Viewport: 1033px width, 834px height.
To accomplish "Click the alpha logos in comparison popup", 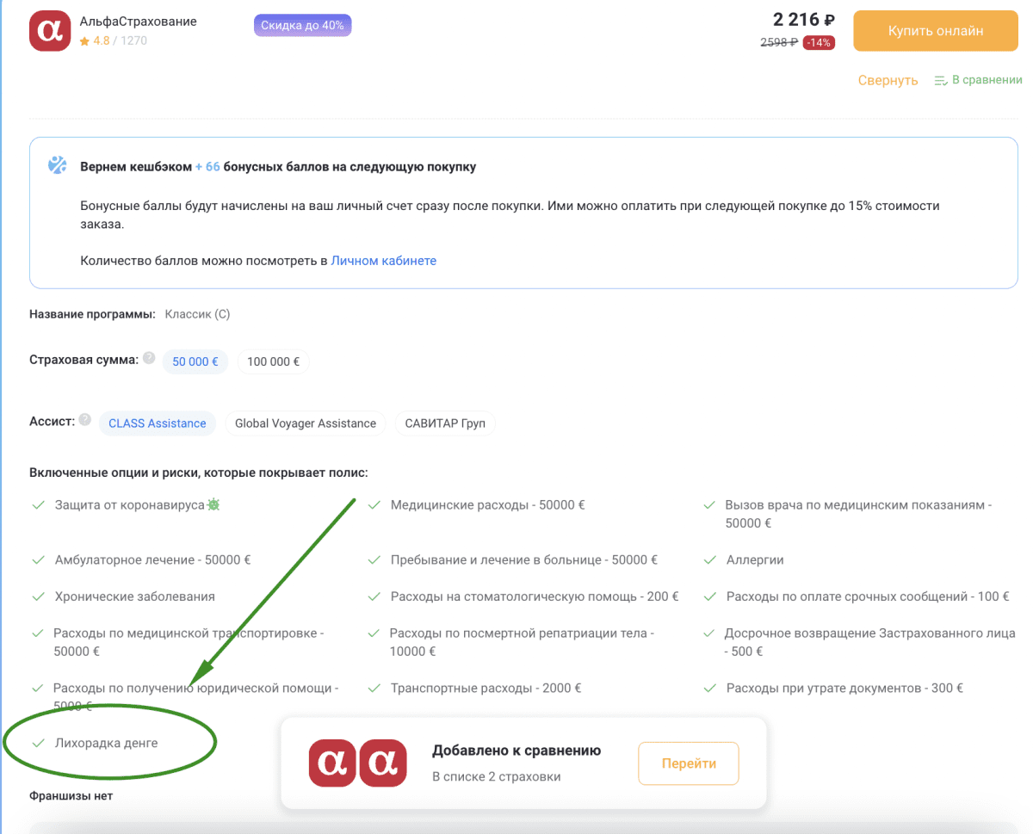I will click(357, 763).
